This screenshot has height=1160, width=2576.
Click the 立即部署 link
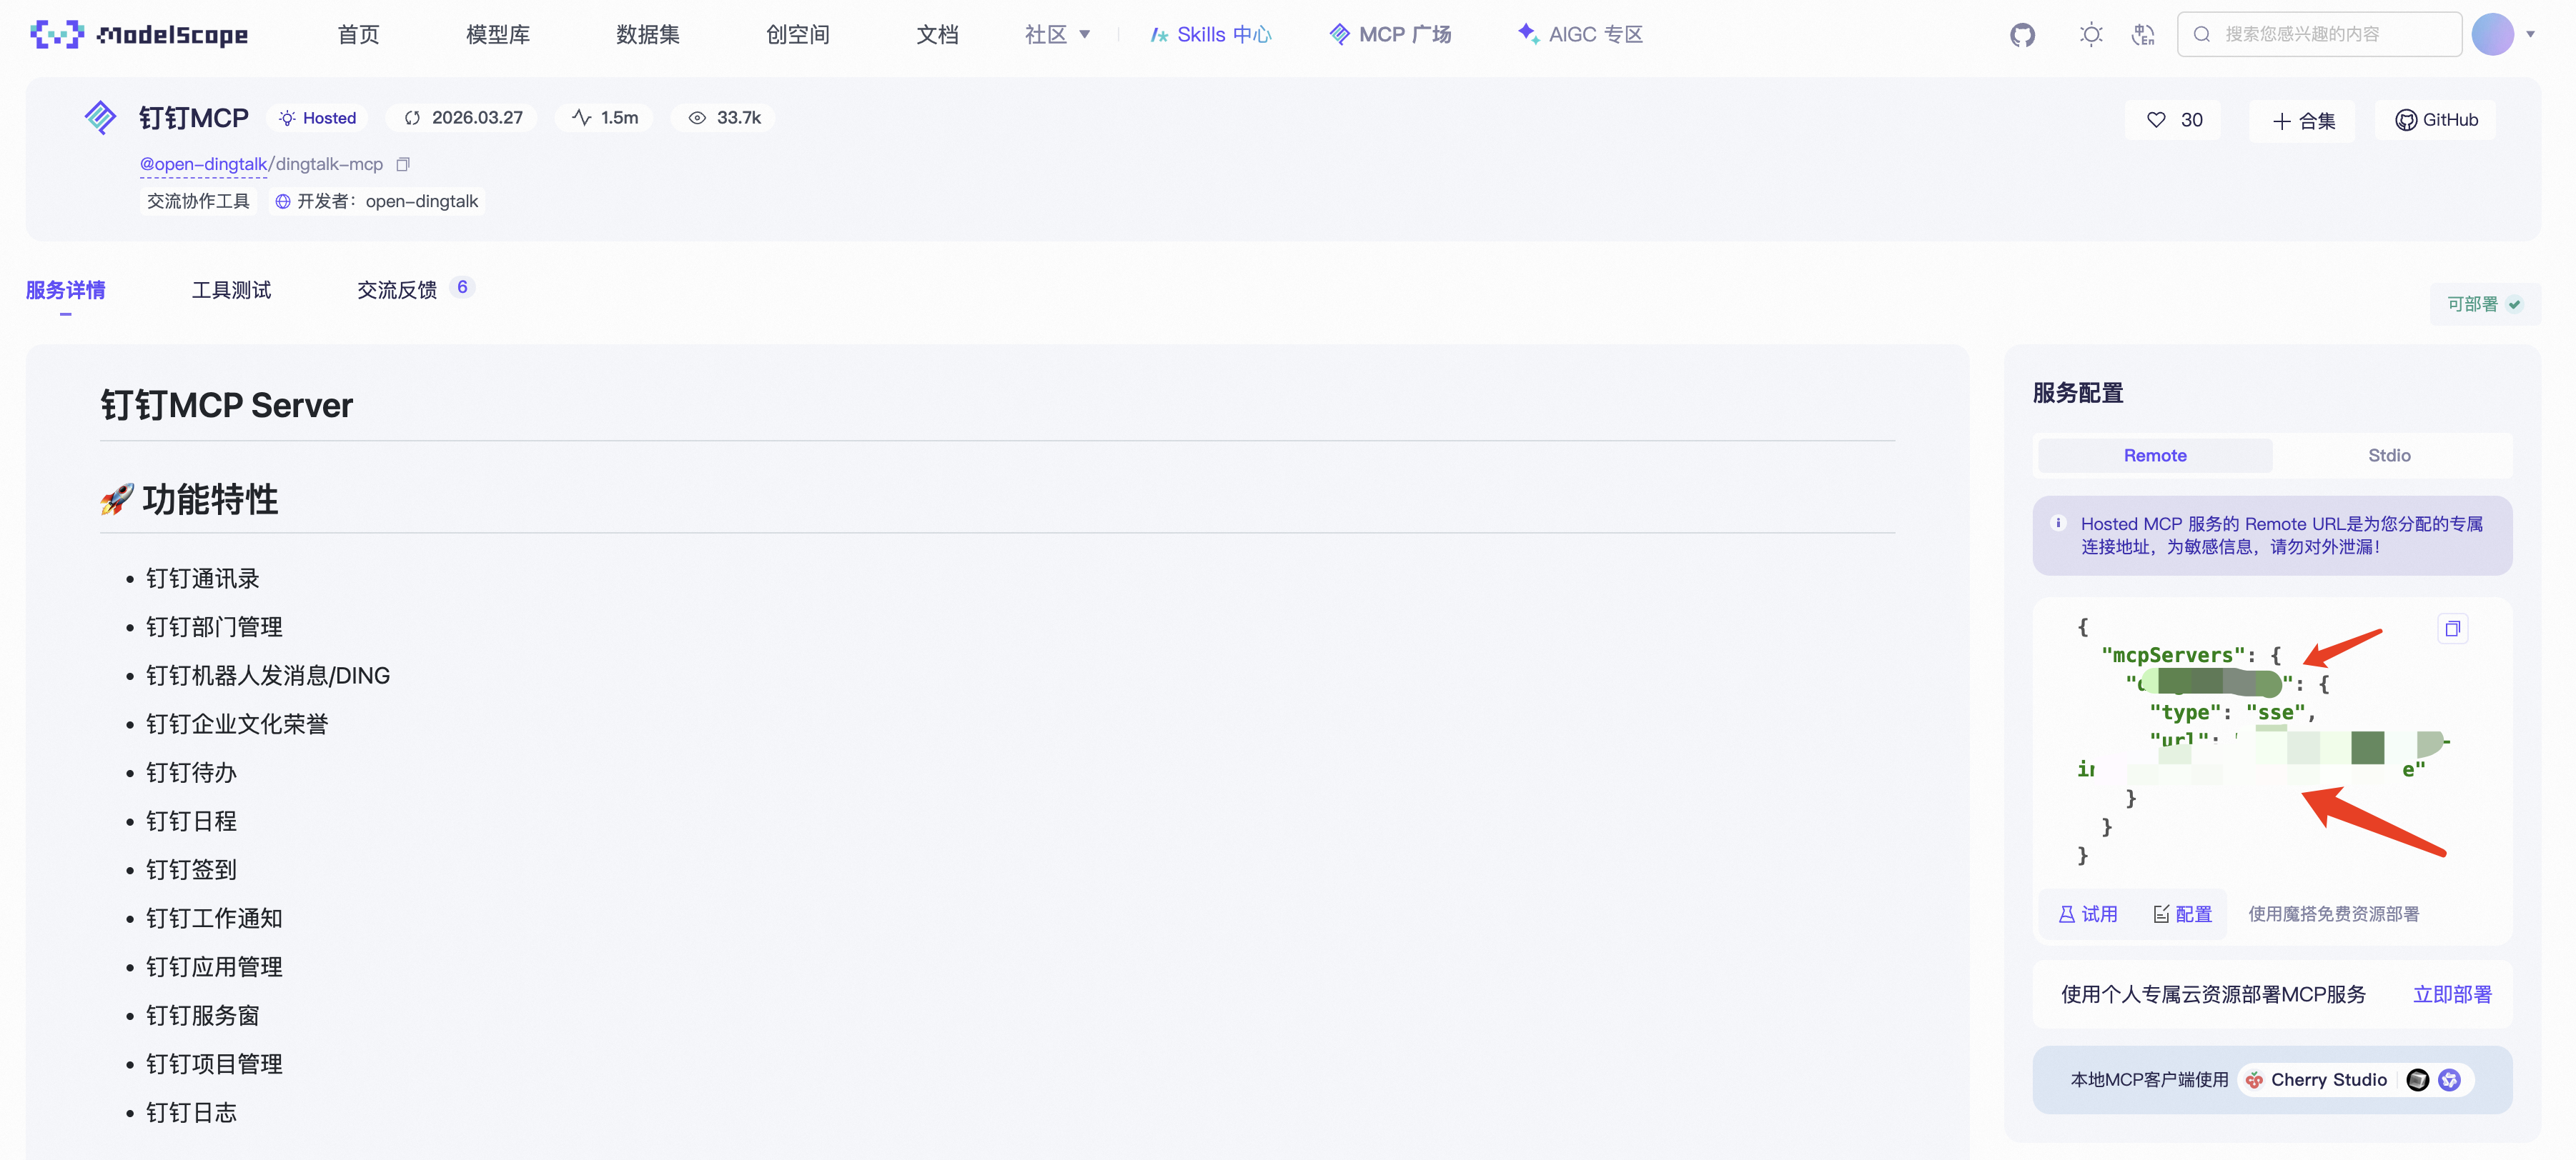[x=2451, y=994]
